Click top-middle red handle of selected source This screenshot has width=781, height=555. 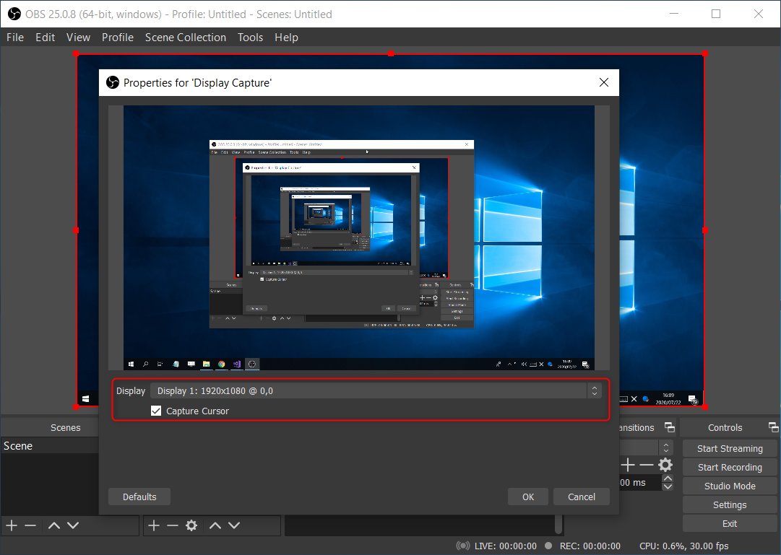click(391, 53)
